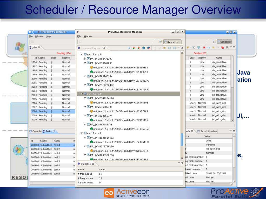Click the remove node icon in Resource Explorer
Image resolution: width=266 pixels, height=199 pixels.
click(x=139, y=48)
